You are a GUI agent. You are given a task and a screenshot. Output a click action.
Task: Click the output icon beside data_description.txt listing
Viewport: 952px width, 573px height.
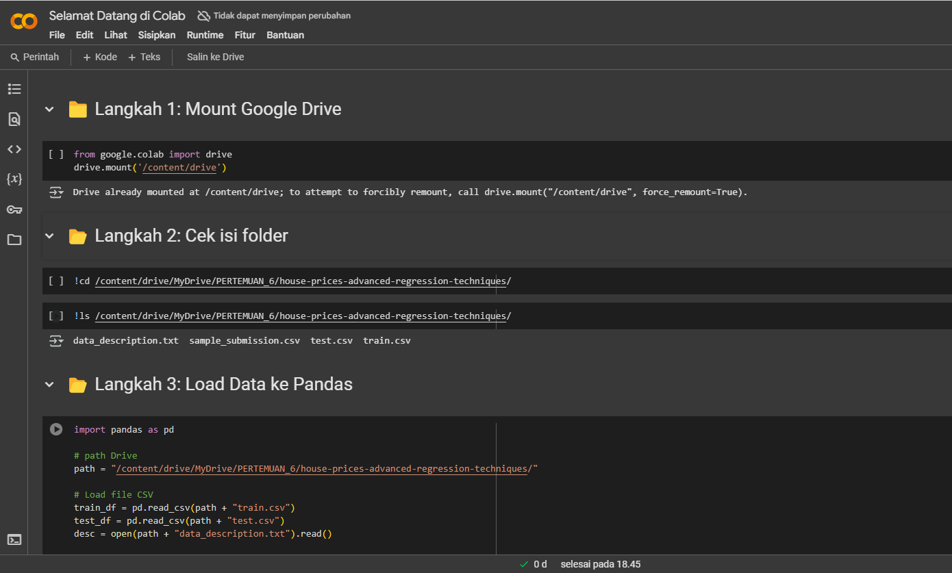(x=56, y=341)
